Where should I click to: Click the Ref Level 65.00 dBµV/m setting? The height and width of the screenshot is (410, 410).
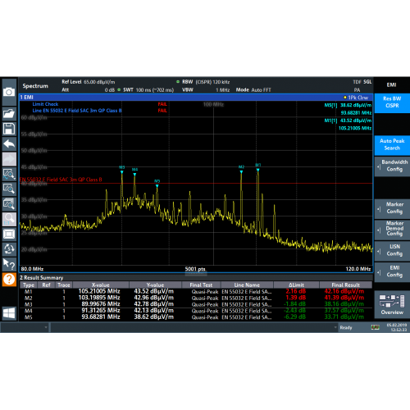[89, 82]
